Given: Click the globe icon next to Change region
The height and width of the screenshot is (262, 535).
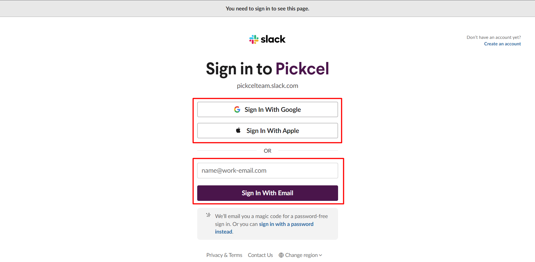Looking at the screenshot, I should pos(281,255).
